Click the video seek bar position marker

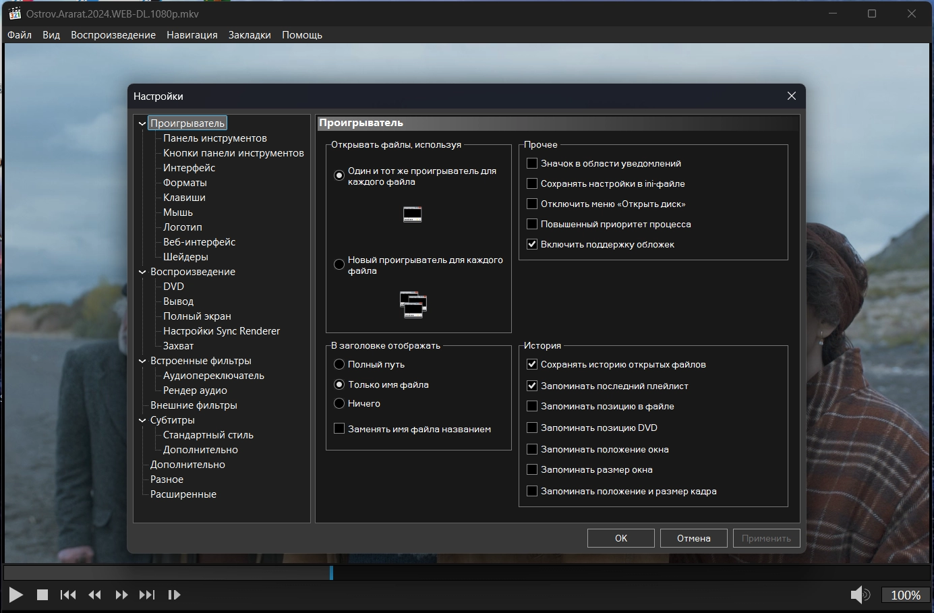click(x=331, y=573)
